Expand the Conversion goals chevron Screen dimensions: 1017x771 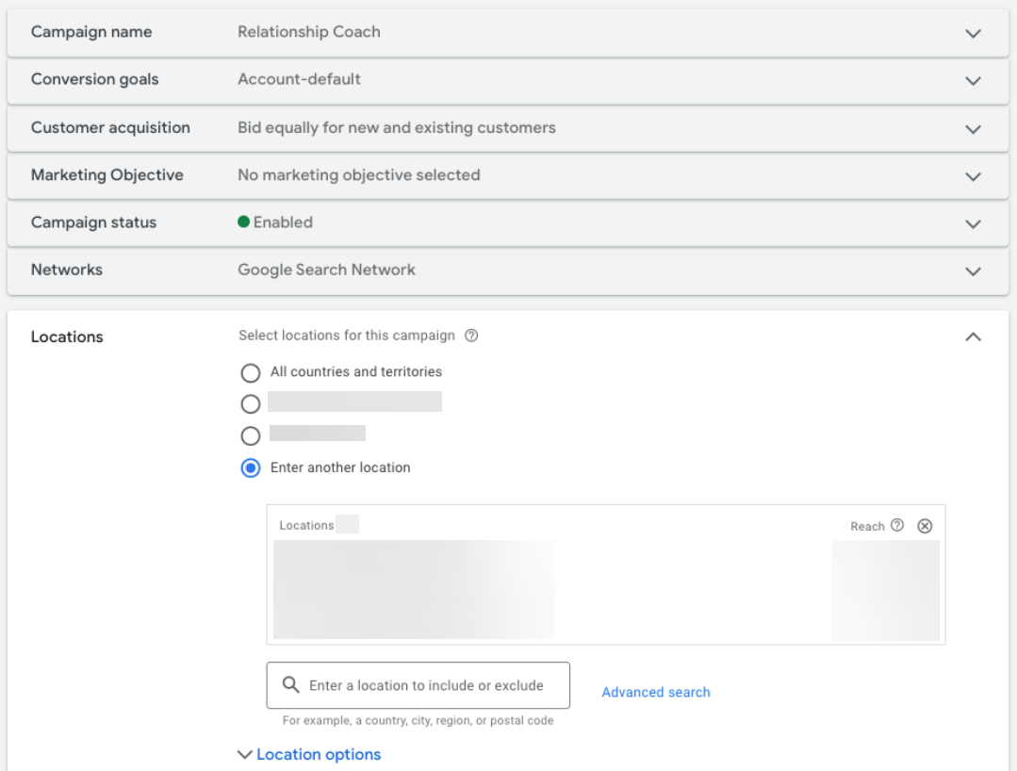974,81
